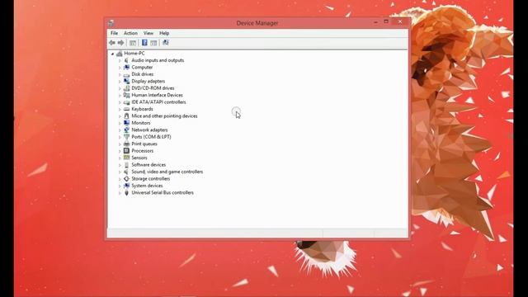528x297 pixels.
Task: Select the Human Interface Devices label
Action: coord(157,96)
